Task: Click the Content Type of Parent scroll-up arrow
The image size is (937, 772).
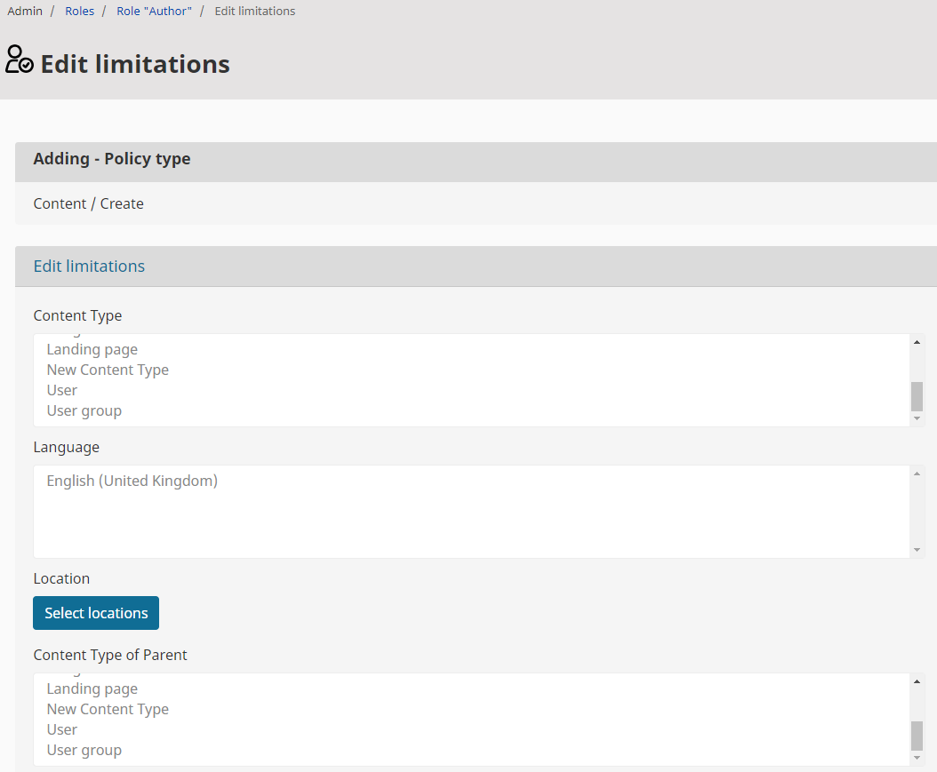Action: click(x=917, y=681)
